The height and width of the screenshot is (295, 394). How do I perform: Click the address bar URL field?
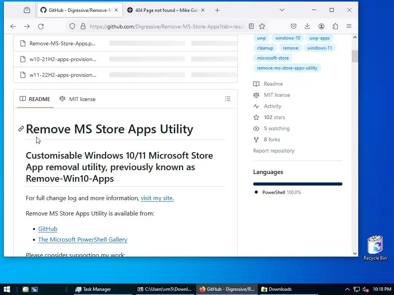point(166,27)
